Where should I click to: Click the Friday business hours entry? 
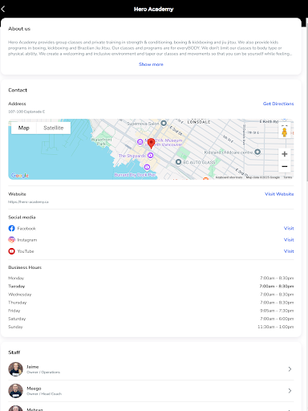(x=151, y=311)
